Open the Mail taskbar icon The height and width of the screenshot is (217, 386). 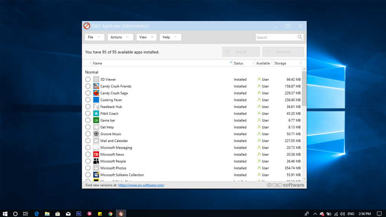pyautogui.click(x=68, y=214)
